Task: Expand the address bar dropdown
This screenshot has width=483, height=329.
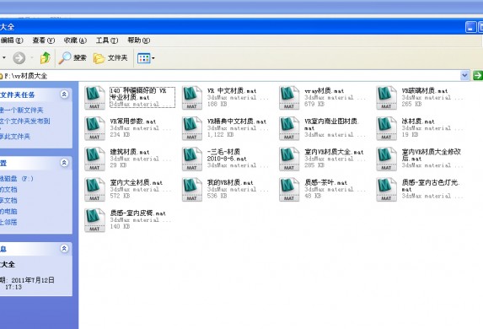Action: (464, 75)
